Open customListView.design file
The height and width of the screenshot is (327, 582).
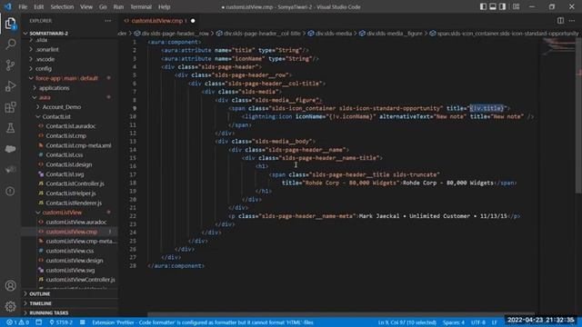tap(75, 261)
